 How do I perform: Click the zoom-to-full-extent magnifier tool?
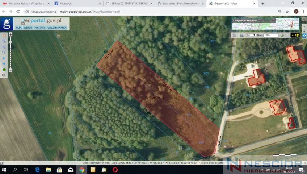[x=4, y=53]
